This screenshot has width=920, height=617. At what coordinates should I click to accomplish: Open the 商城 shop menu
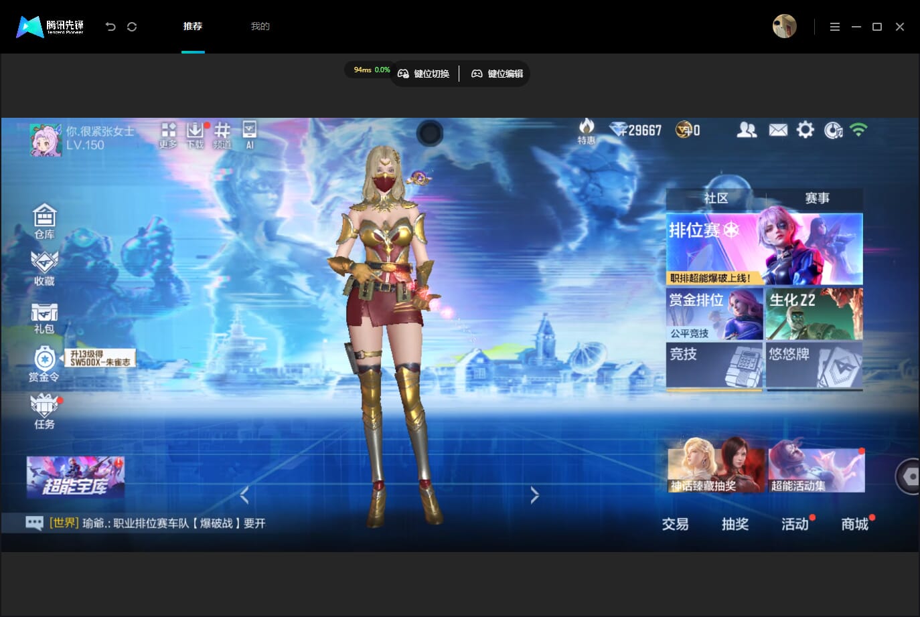click(855, 524)
